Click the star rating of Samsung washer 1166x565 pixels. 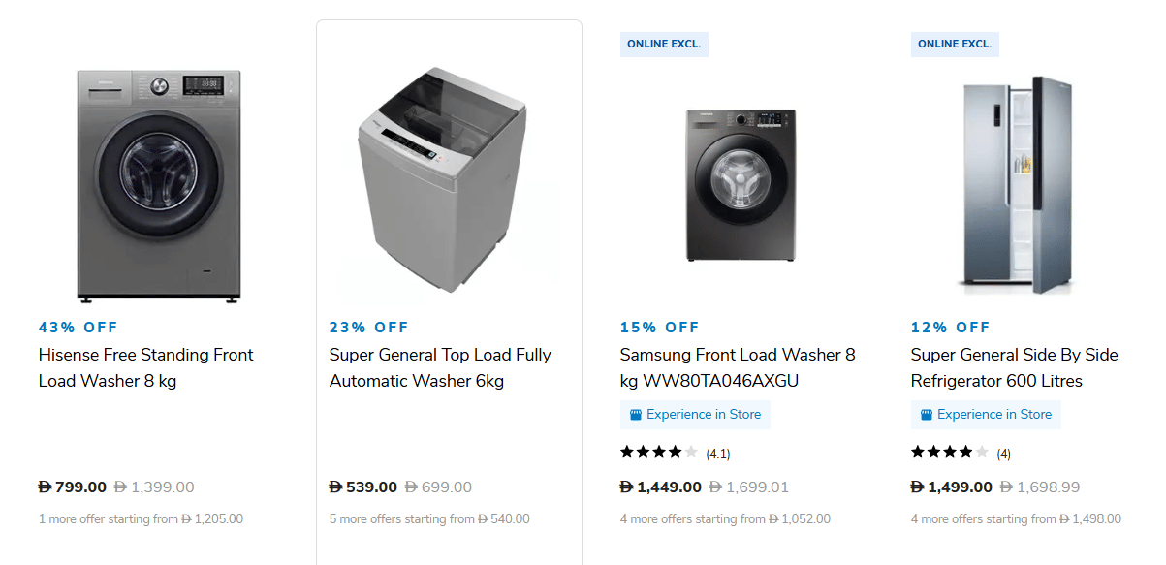pos(659,453)
